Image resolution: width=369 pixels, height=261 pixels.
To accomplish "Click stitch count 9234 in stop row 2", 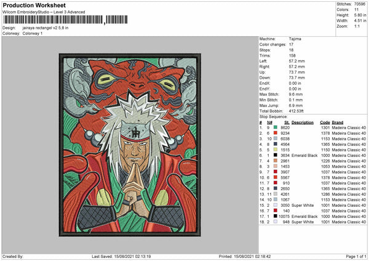I will tap(285, 134).
